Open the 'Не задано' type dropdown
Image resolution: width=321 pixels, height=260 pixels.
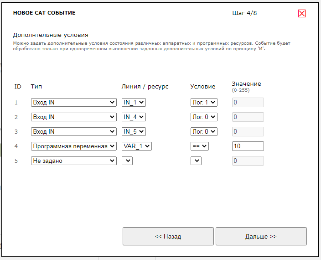click(x=73, y=161)
